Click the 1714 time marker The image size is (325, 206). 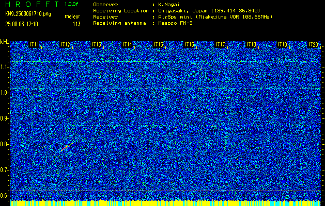(x=127, y=44)
